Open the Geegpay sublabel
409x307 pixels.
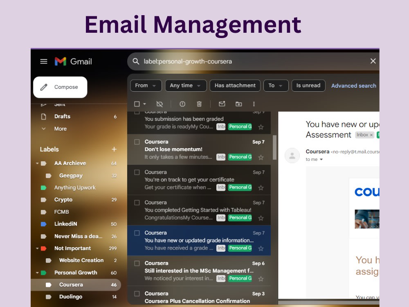(x=71, y=176)
